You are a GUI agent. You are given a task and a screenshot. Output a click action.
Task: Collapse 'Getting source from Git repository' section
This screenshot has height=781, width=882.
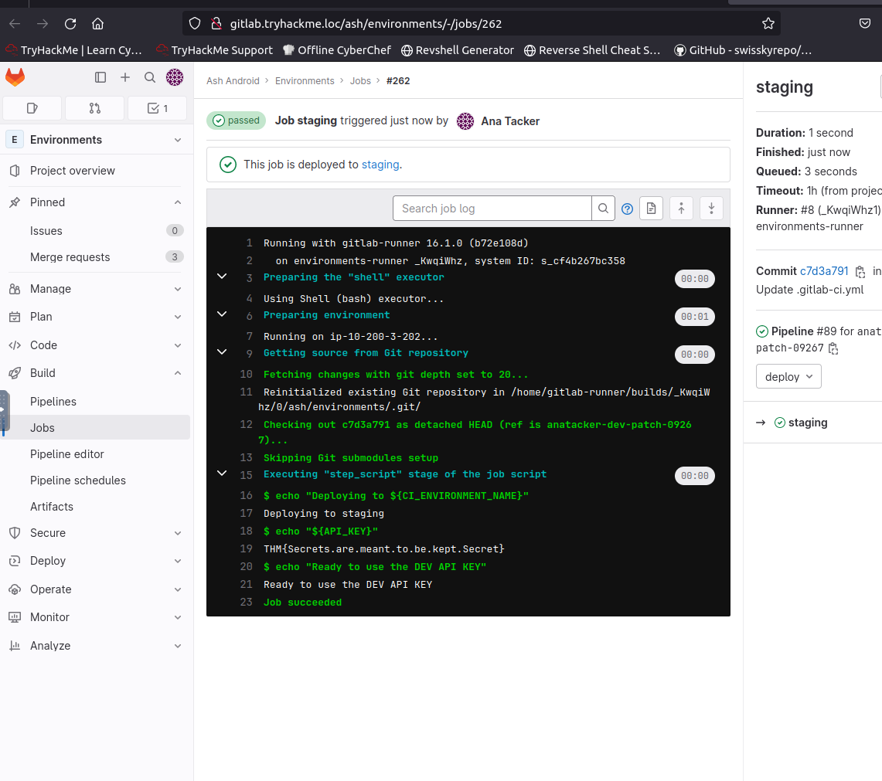click(x=222, y=352)
